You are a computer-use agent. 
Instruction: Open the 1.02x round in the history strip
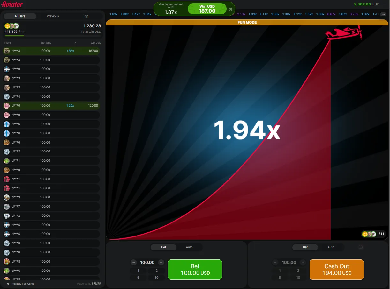[x=365, y=14]
